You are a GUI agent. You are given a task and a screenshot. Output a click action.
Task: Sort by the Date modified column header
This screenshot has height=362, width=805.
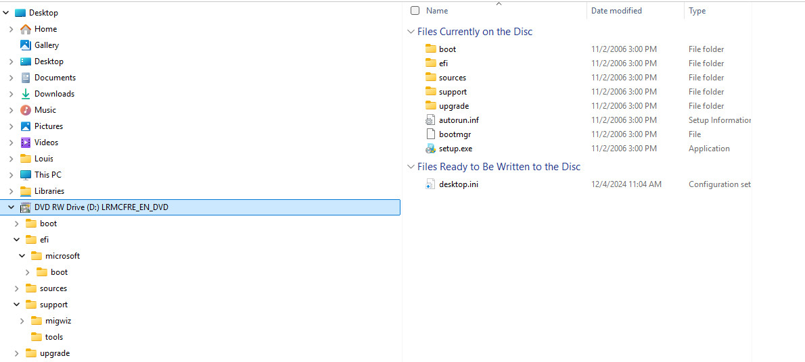[616, 11]
